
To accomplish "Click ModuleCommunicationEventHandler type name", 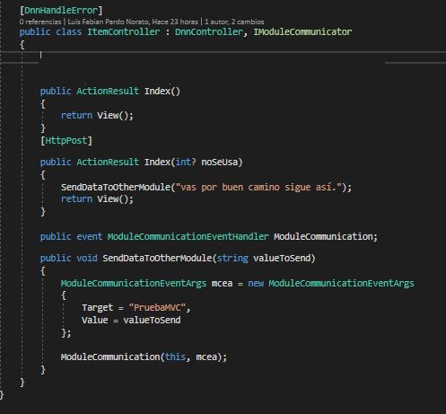I will [x=188, y=236].
